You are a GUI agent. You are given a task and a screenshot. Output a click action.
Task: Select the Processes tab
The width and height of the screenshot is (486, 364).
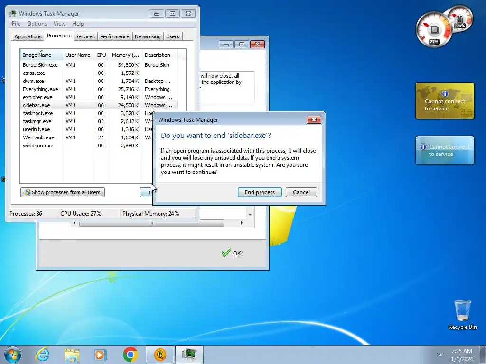point(58,36)
